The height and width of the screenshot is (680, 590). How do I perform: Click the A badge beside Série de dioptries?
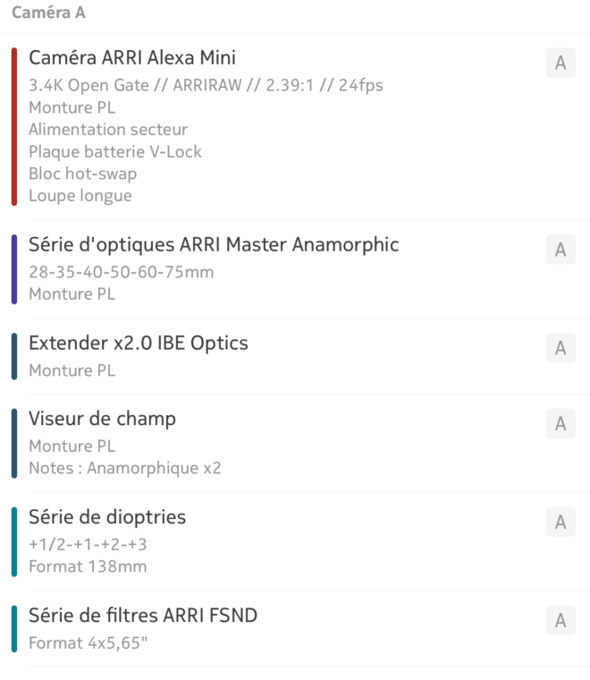point(560,522)
